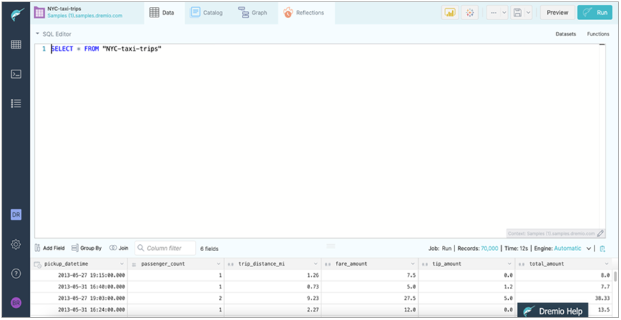Switch to the Data tab

[x=164, y=13]
